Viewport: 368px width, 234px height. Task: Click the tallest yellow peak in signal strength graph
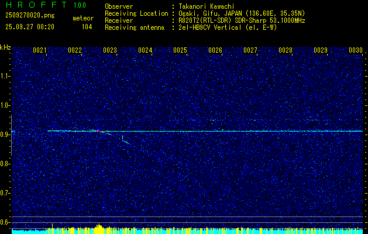tap(99, 229)
